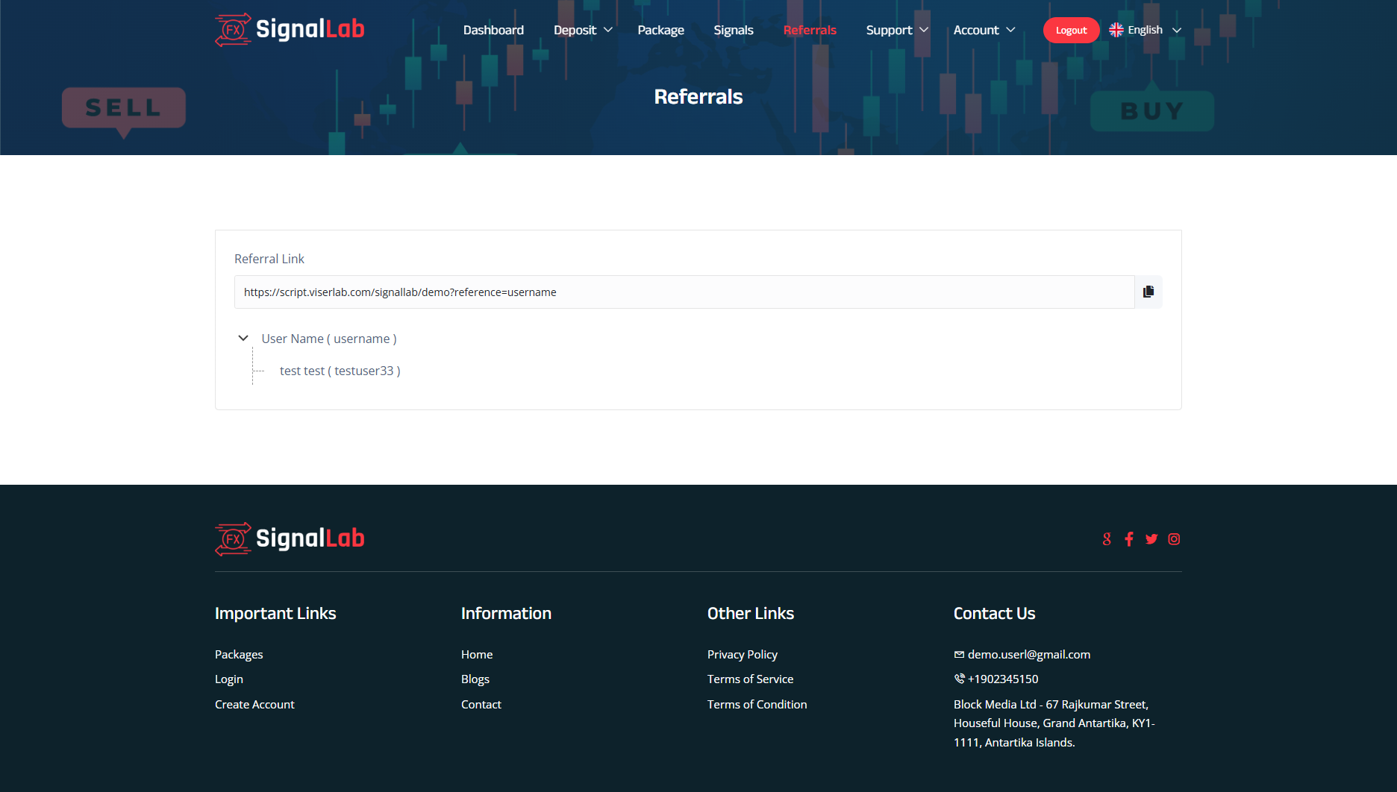
Task: Click the UK flag icon near English
Action: (1115, 29)
